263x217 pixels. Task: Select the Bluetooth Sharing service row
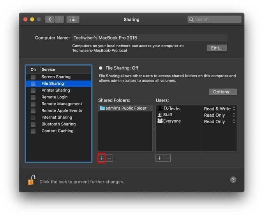58,124
